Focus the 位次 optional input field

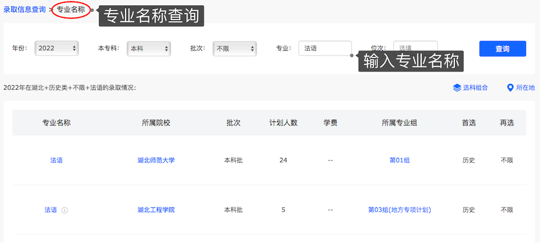point(415,47)
